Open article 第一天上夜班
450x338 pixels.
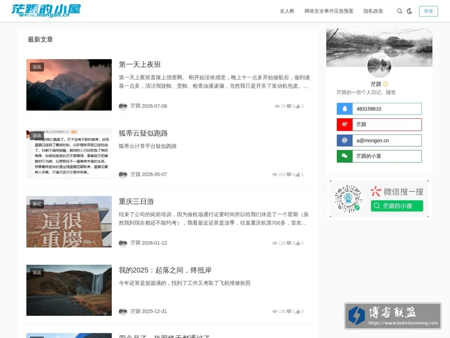[x=140, y=65]
